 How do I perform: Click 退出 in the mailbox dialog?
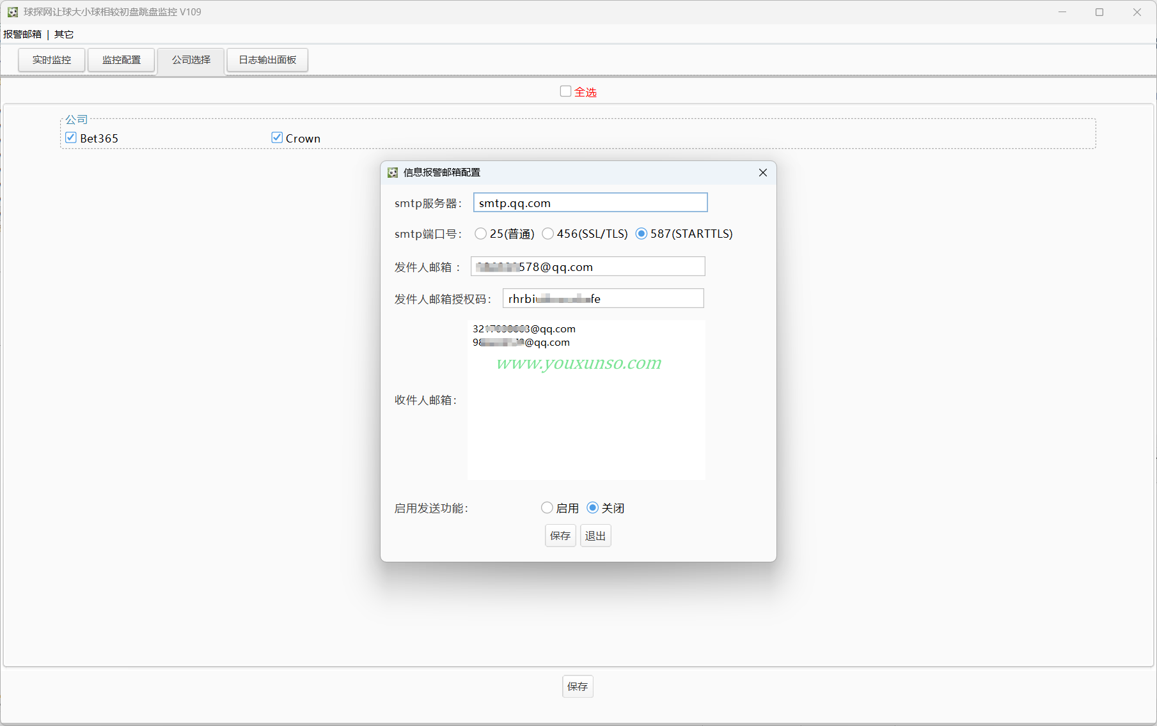point(595,536)
